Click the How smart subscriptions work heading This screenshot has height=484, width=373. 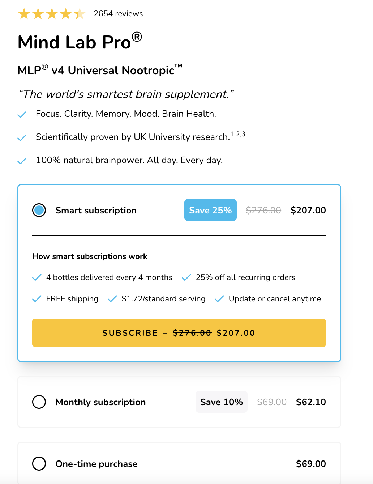pos(89,256)
